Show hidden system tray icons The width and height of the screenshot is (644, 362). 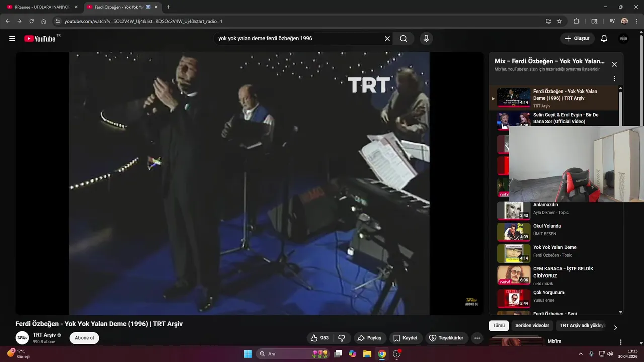coord(581,354)
